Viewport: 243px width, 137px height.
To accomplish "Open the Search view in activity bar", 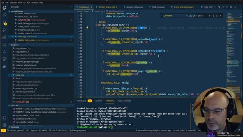I will tap(4, 15).
